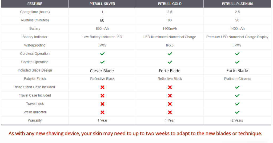The image size is (273, 143).
Task: Click Forte Blade under Pitbull Gold
Action: [170, 71]
